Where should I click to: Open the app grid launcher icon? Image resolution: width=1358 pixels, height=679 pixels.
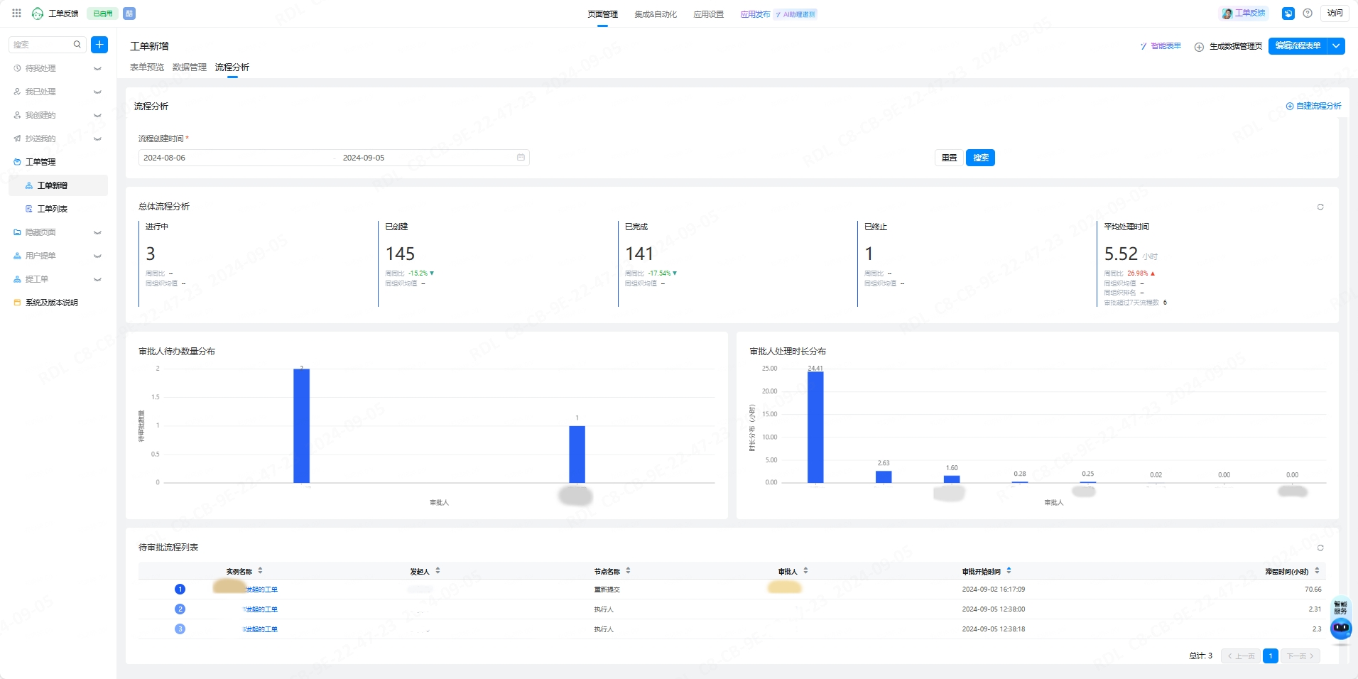[16, 13]
